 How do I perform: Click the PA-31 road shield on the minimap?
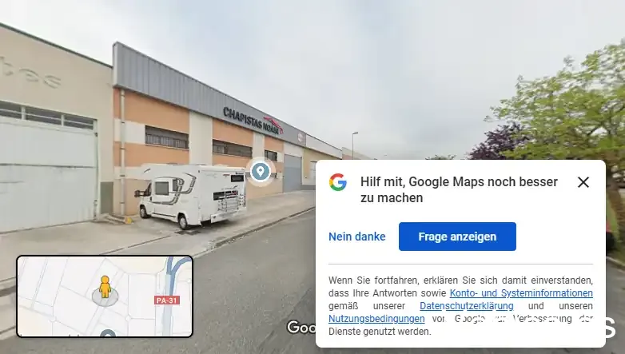(x=166, y=300)
